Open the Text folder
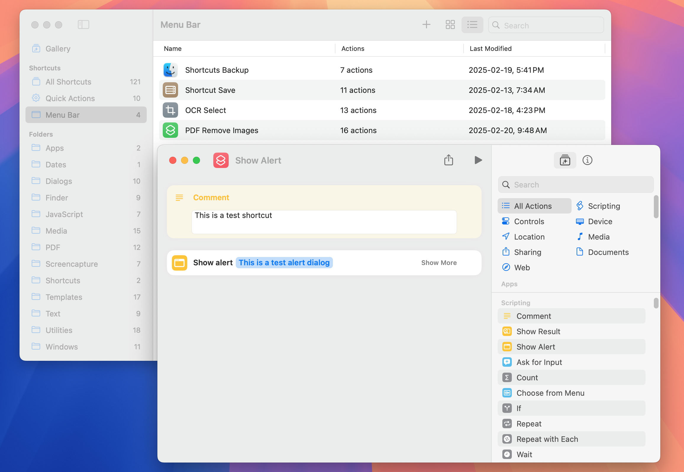684x472 pixels. [x=86, y=313]
